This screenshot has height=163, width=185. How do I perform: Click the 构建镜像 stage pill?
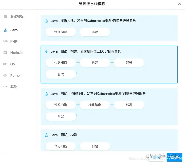[x=95, y=105]
